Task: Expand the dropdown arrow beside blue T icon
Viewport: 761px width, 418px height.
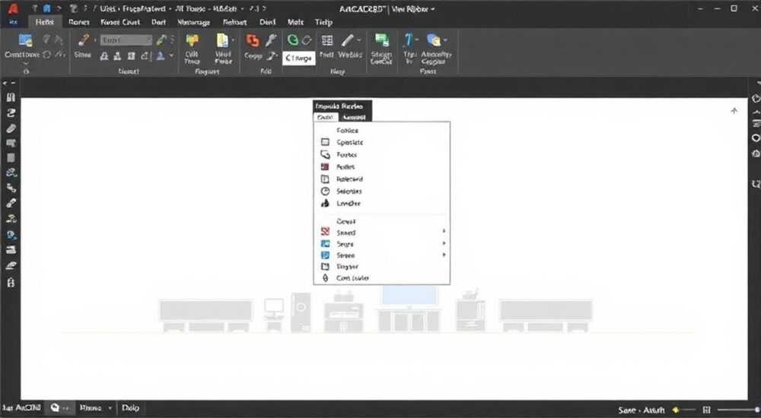Action: coord(416,40)
